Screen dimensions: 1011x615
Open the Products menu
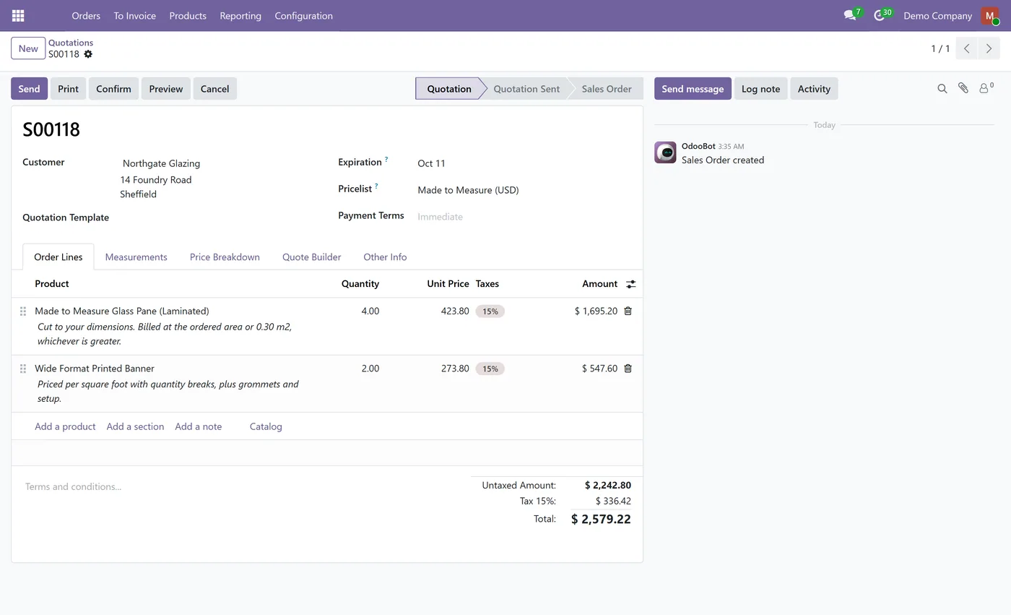(x=188, y=15)
